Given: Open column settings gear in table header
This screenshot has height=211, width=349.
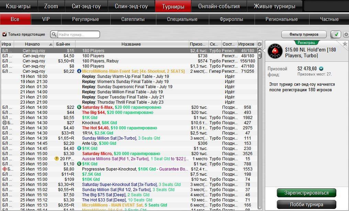Looking at the screenshot, I should click(260, 44).
